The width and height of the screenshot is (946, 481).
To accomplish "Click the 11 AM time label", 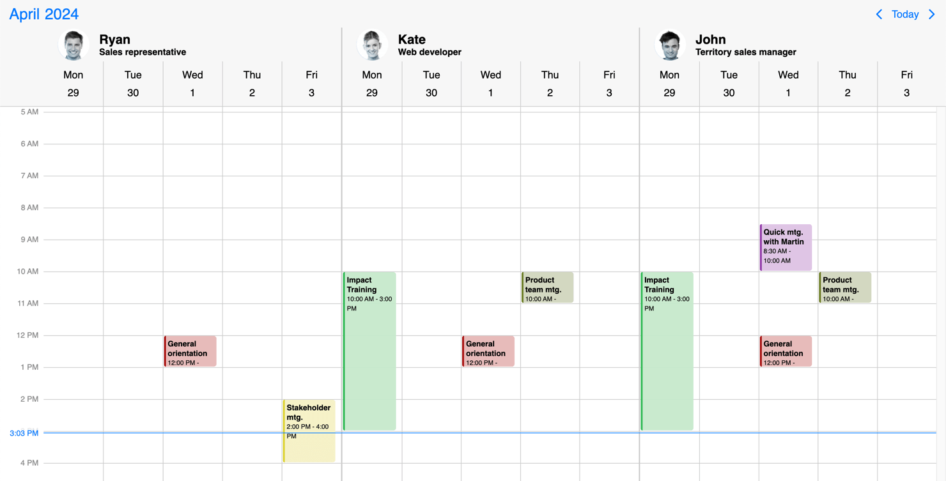I will click(27, 303).
